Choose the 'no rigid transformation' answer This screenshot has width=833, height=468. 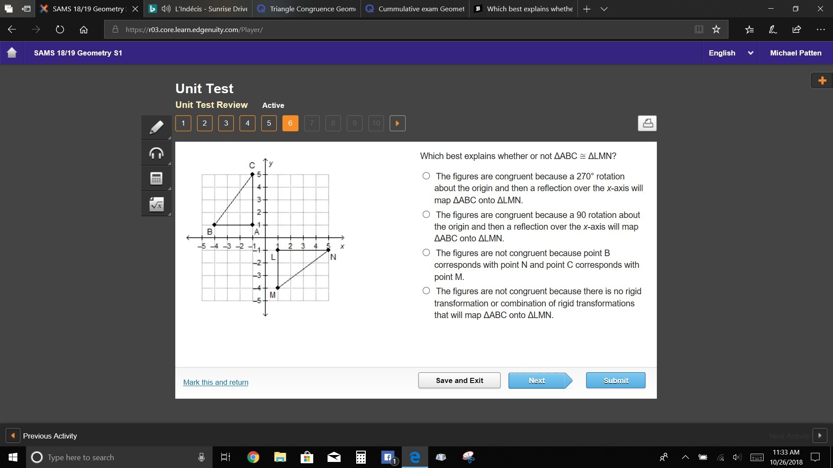coord(426,291)
